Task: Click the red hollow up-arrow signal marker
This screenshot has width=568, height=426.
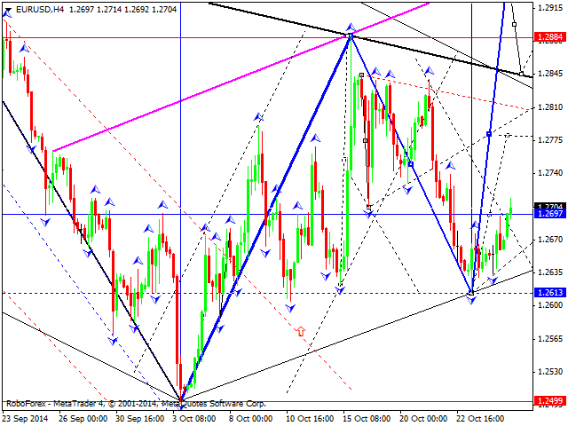Action: (x=301, y=331)
